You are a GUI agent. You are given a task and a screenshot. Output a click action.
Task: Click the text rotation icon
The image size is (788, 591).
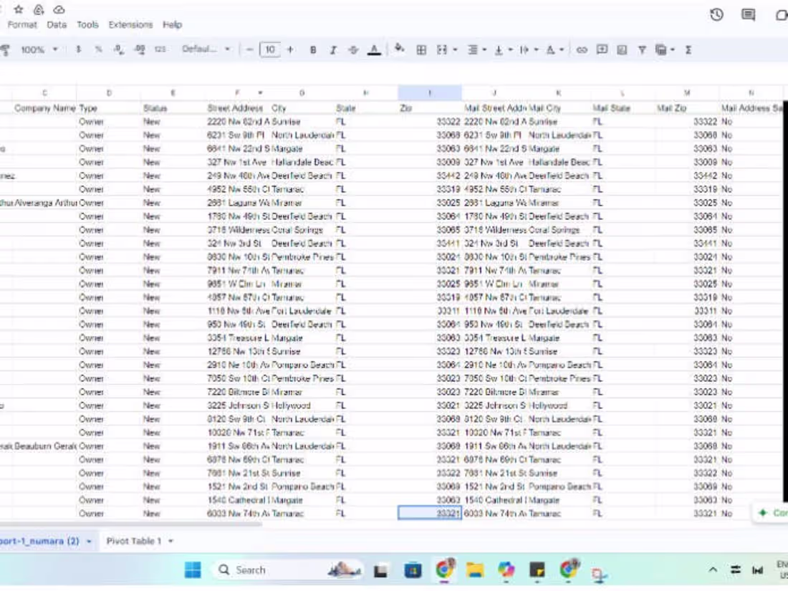tap(550, 49)
